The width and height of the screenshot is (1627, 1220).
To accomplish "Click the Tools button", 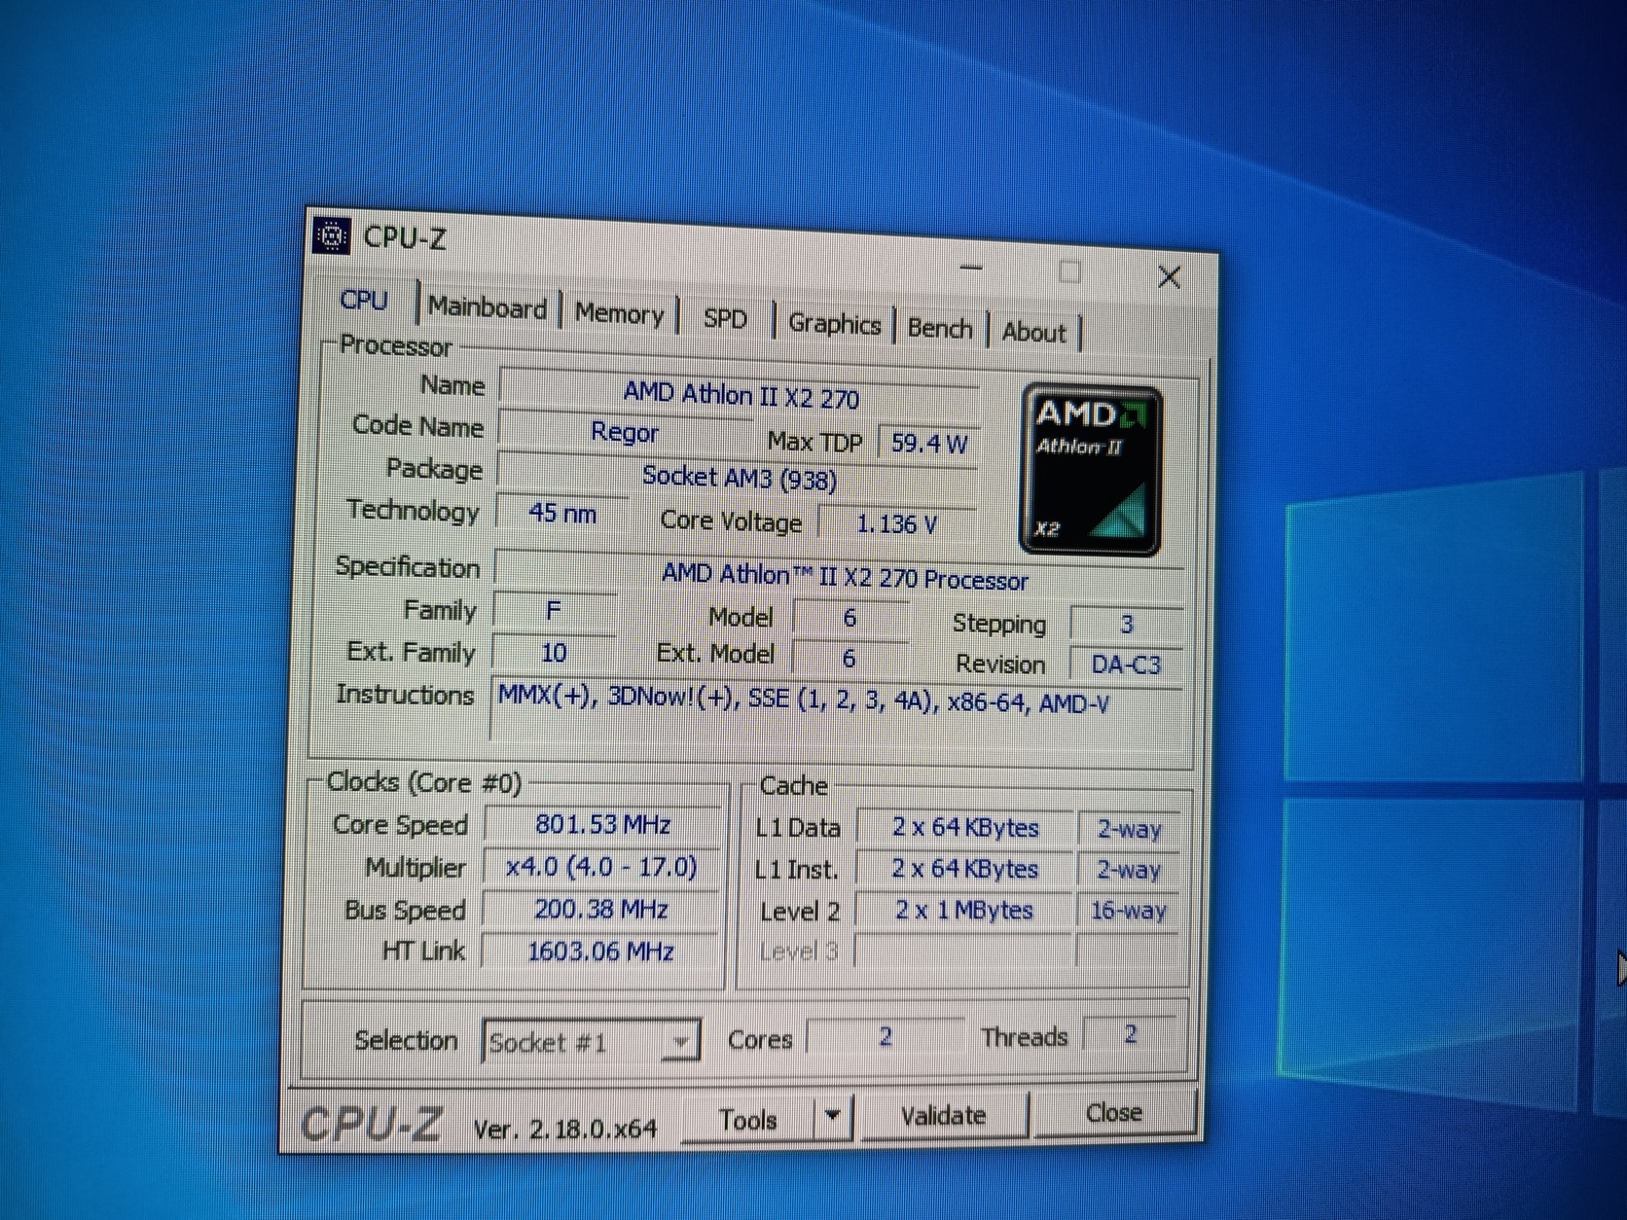I will pos(747,1120).
